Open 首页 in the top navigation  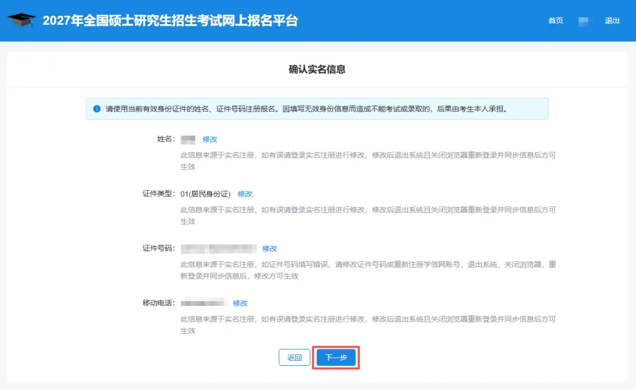pyautogui.click(x=555, y=21)
